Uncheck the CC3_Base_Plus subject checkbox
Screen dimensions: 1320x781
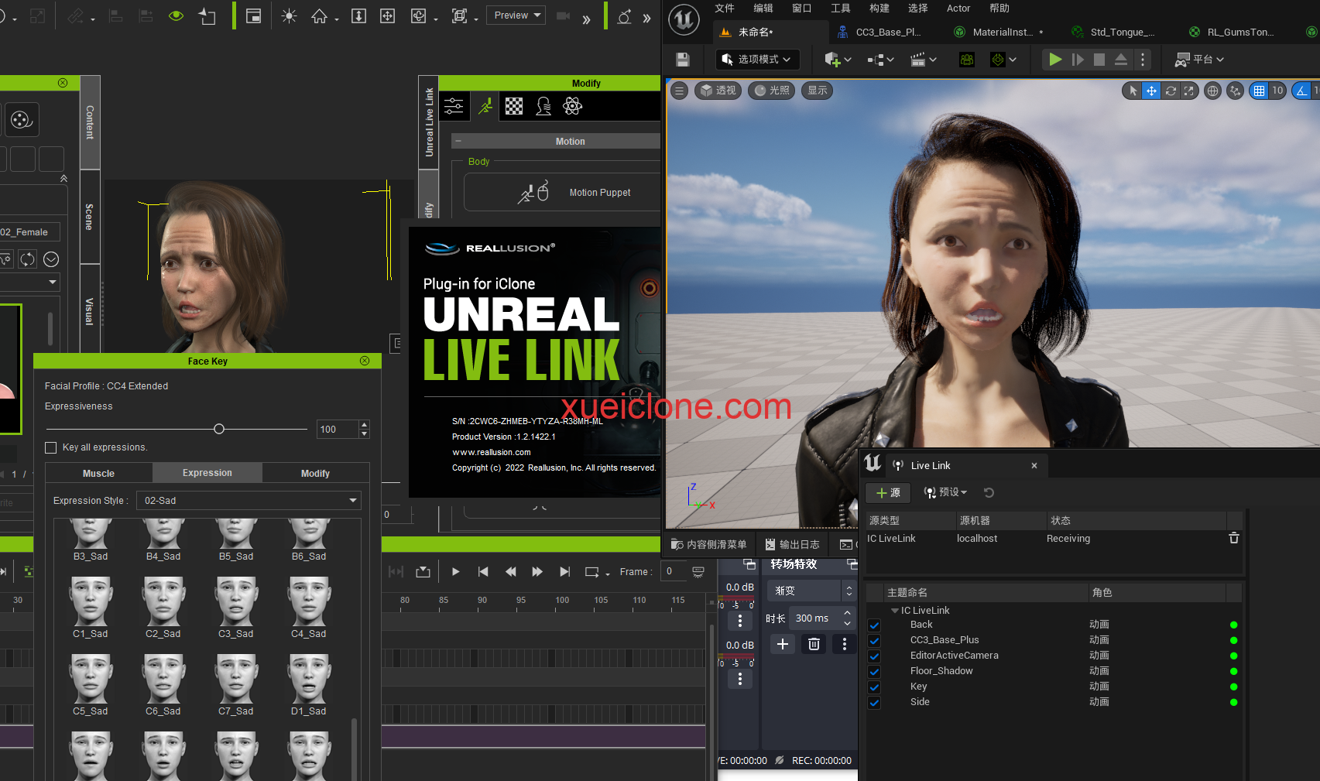click(x=874, y=641)
